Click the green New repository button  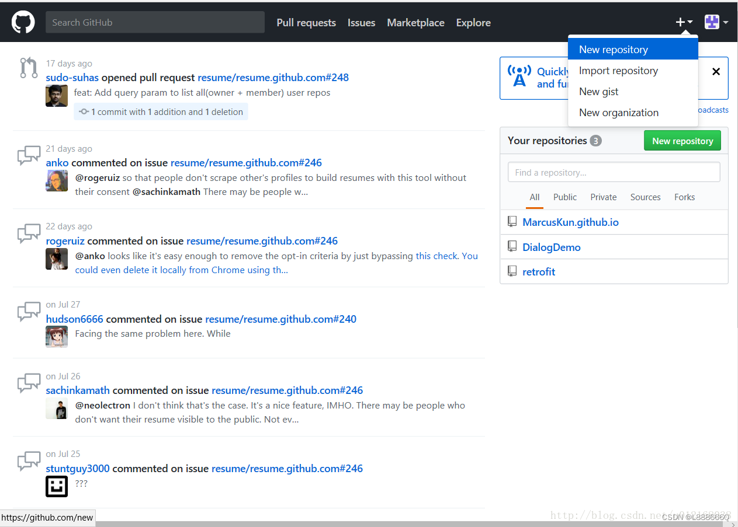tap(682, 141)
